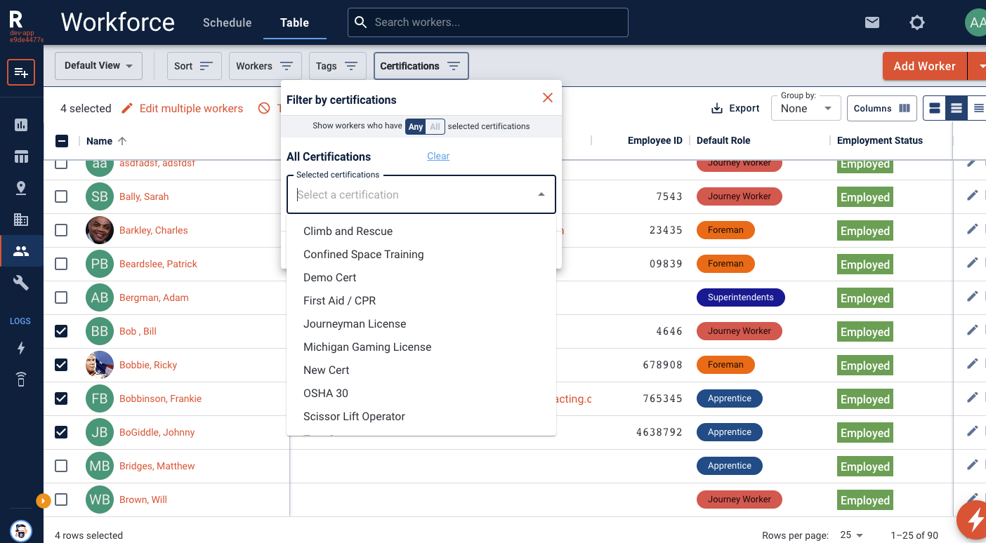Open the map location pin sidebar icon

tap(21, 188)
